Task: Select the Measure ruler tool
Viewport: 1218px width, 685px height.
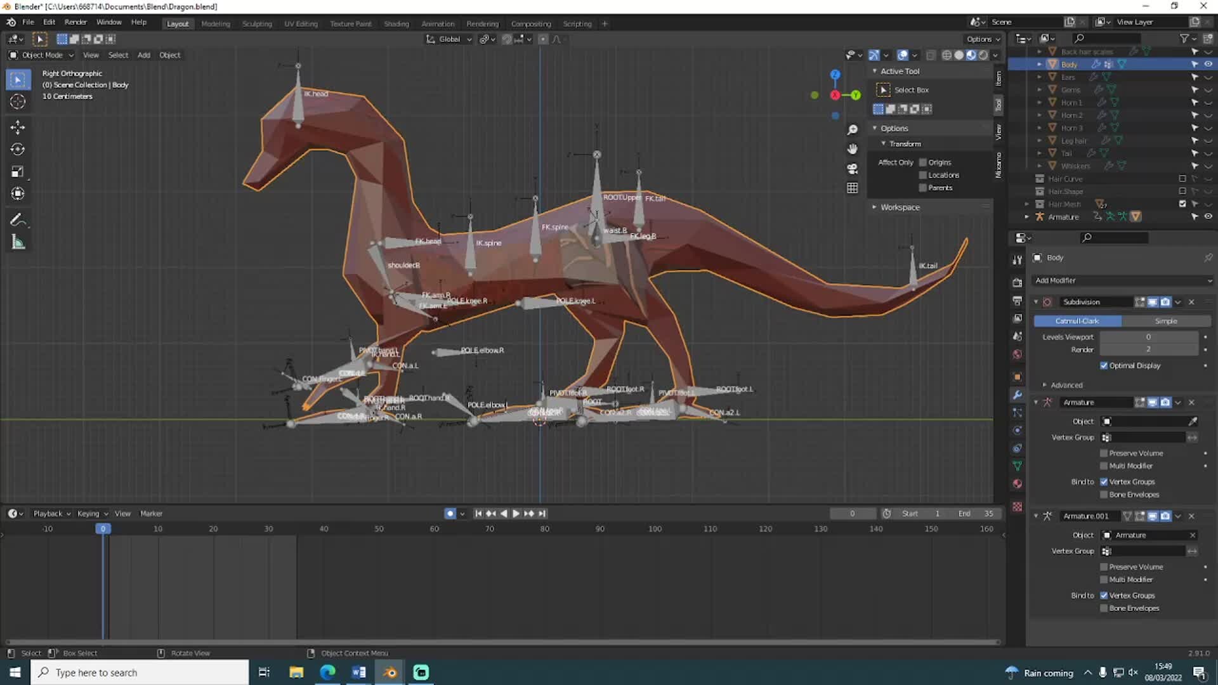Action: coord(18,242)
